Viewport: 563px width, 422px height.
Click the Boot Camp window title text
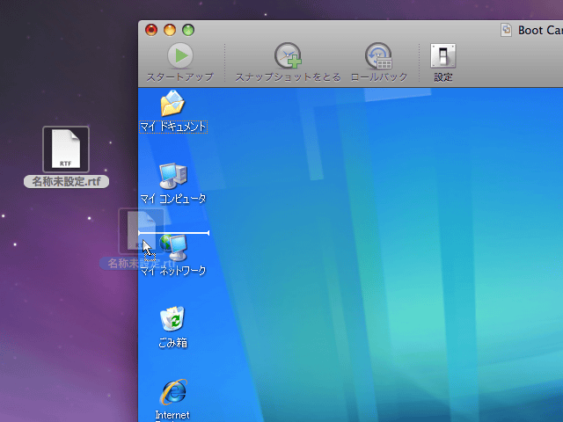pos(540,30)
